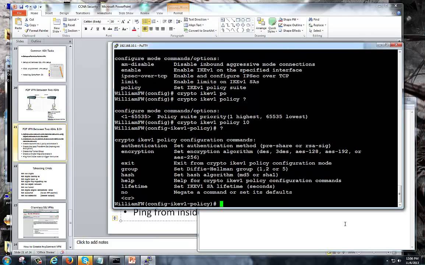Launch Internet Explorer from taskbar
425x265 pixels.
[x=54, y=260]
